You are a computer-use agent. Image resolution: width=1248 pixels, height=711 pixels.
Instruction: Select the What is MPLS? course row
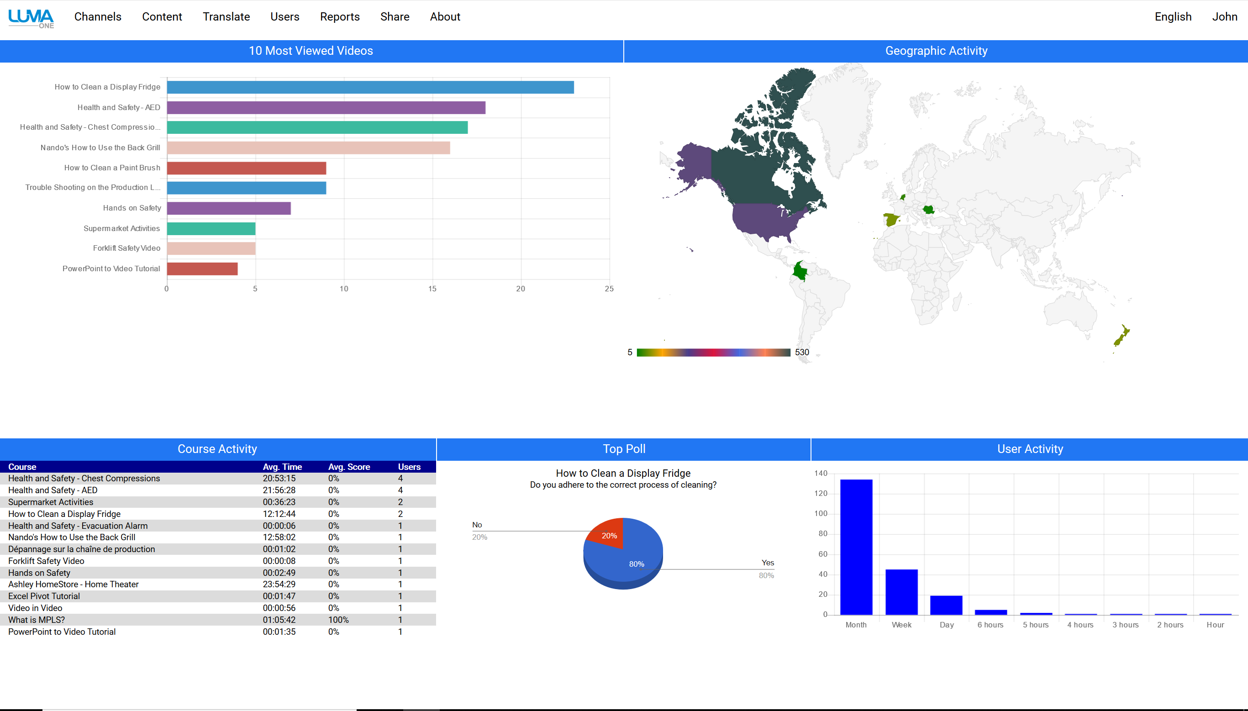[37, 620]
